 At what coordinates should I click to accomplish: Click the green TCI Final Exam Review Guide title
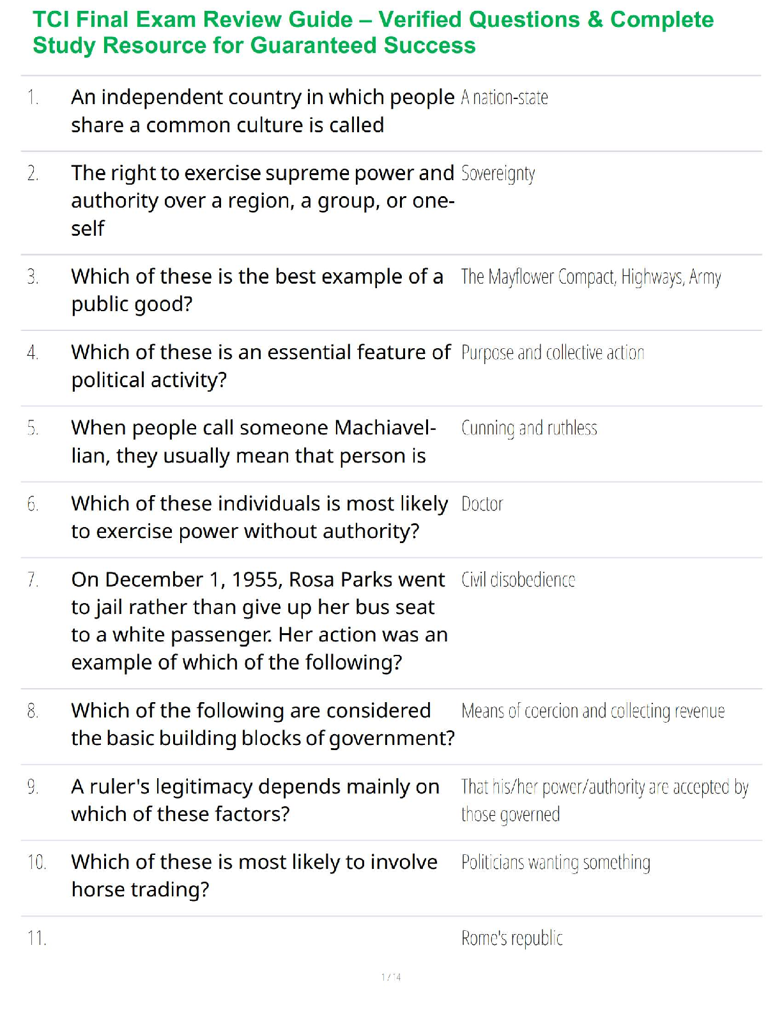click(x=373, y=33)
